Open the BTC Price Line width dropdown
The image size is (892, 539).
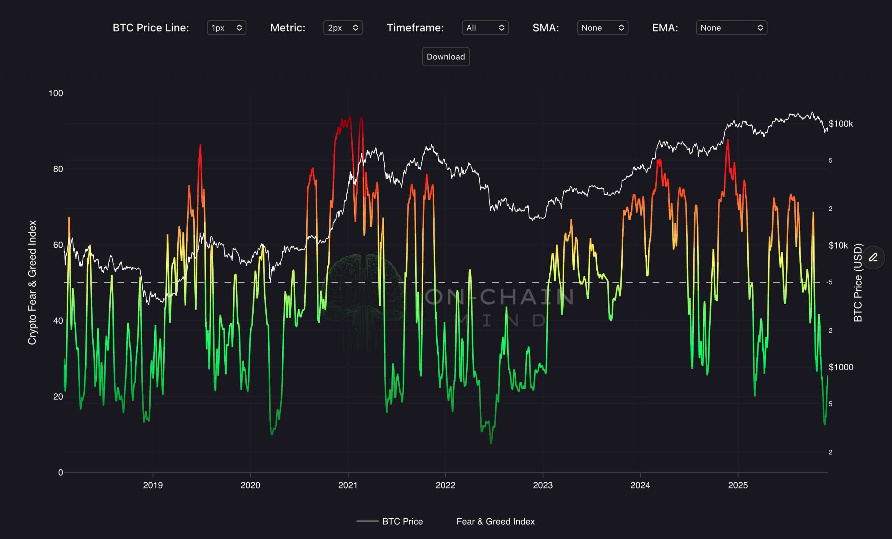(x=227, y=28)
